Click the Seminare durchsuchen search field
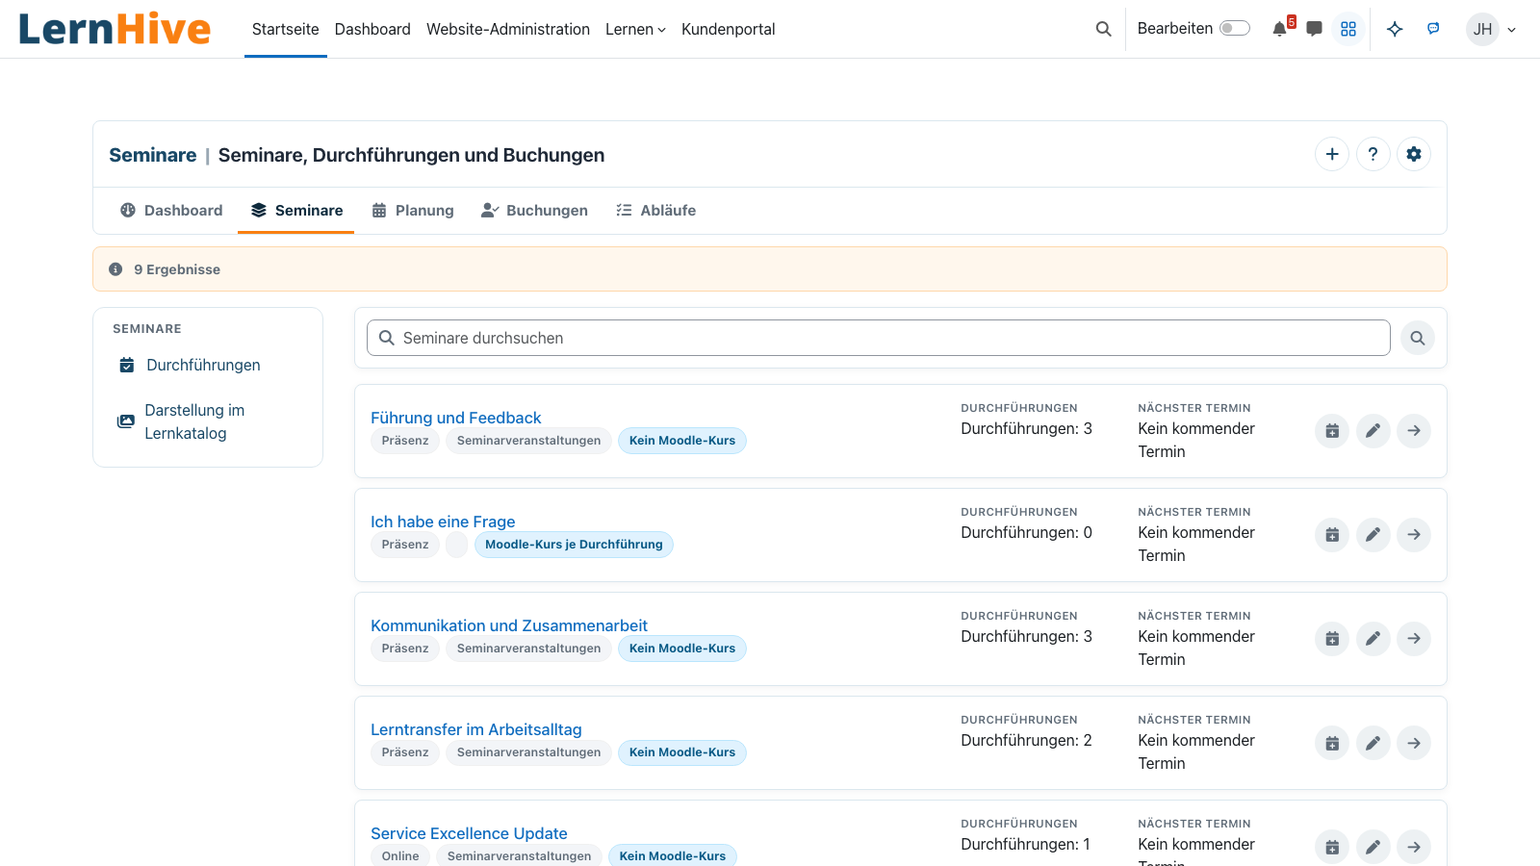 pyautogui.click(x=879, y=338)
